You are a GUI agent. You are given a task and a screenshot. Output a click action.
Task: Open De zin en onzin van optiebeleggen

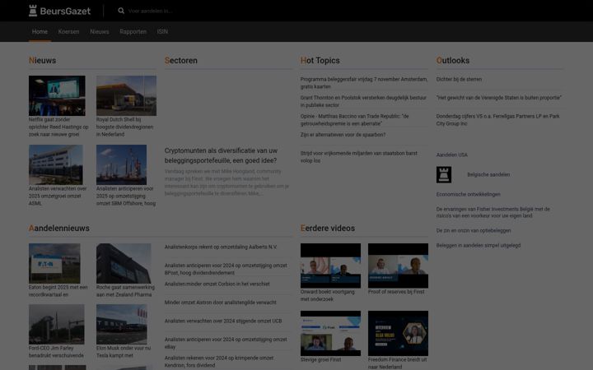coord(474,231)
